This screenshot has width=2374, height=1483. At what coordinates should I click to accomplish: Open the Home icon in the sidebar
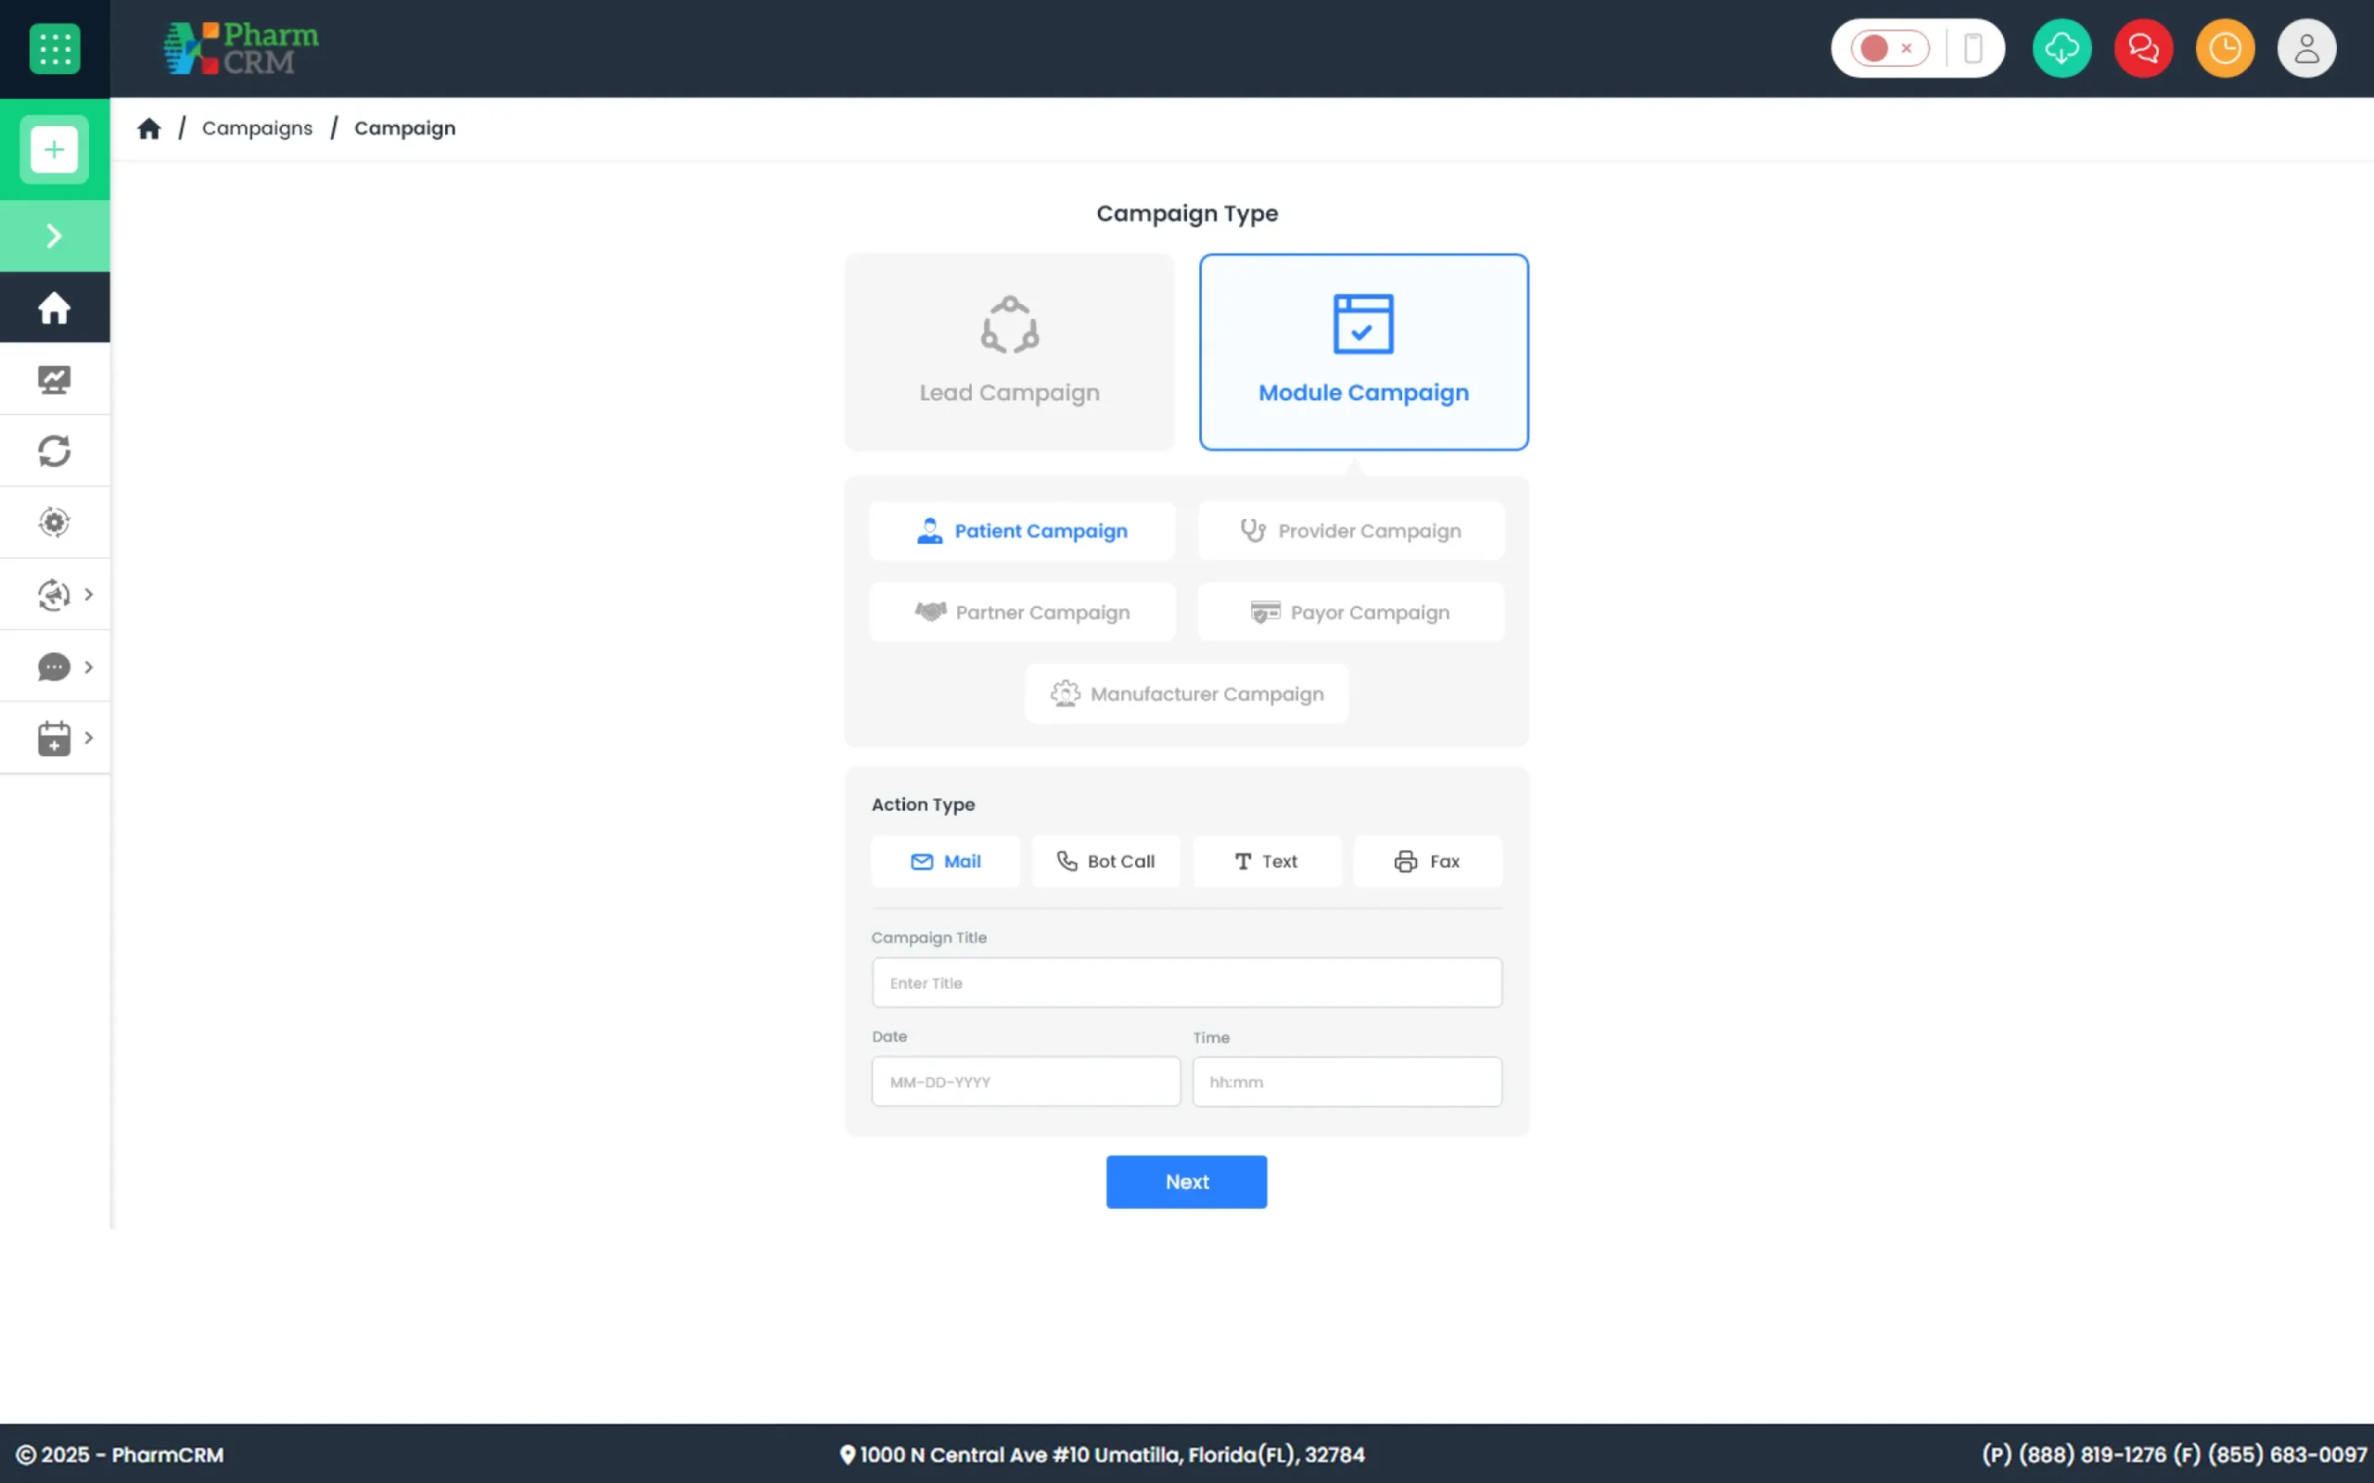click(55, 308)
